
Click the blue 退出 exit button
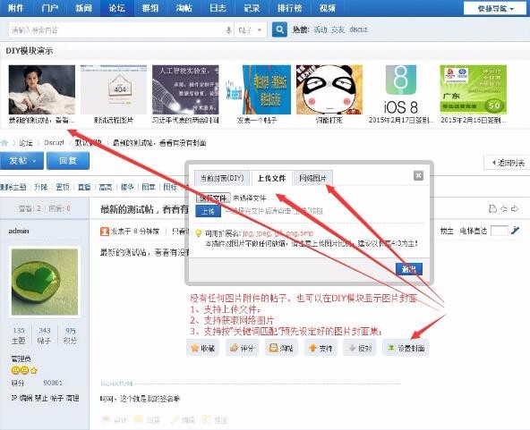click(409, 269)
